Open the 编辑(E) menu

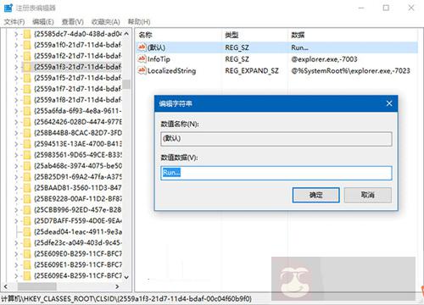(x=43, y=22)
